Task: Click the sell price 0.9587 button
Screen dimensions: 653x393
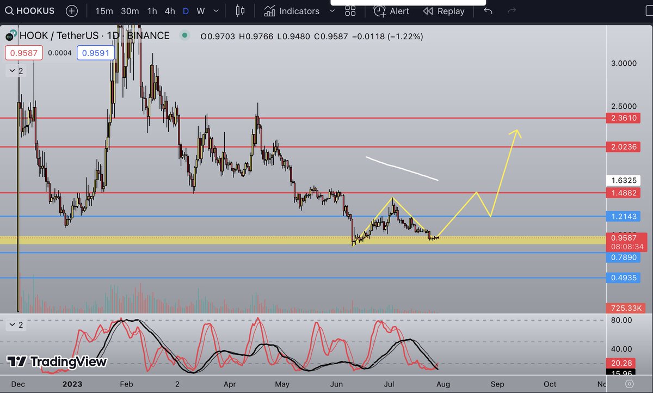Action: coord(23,52)
